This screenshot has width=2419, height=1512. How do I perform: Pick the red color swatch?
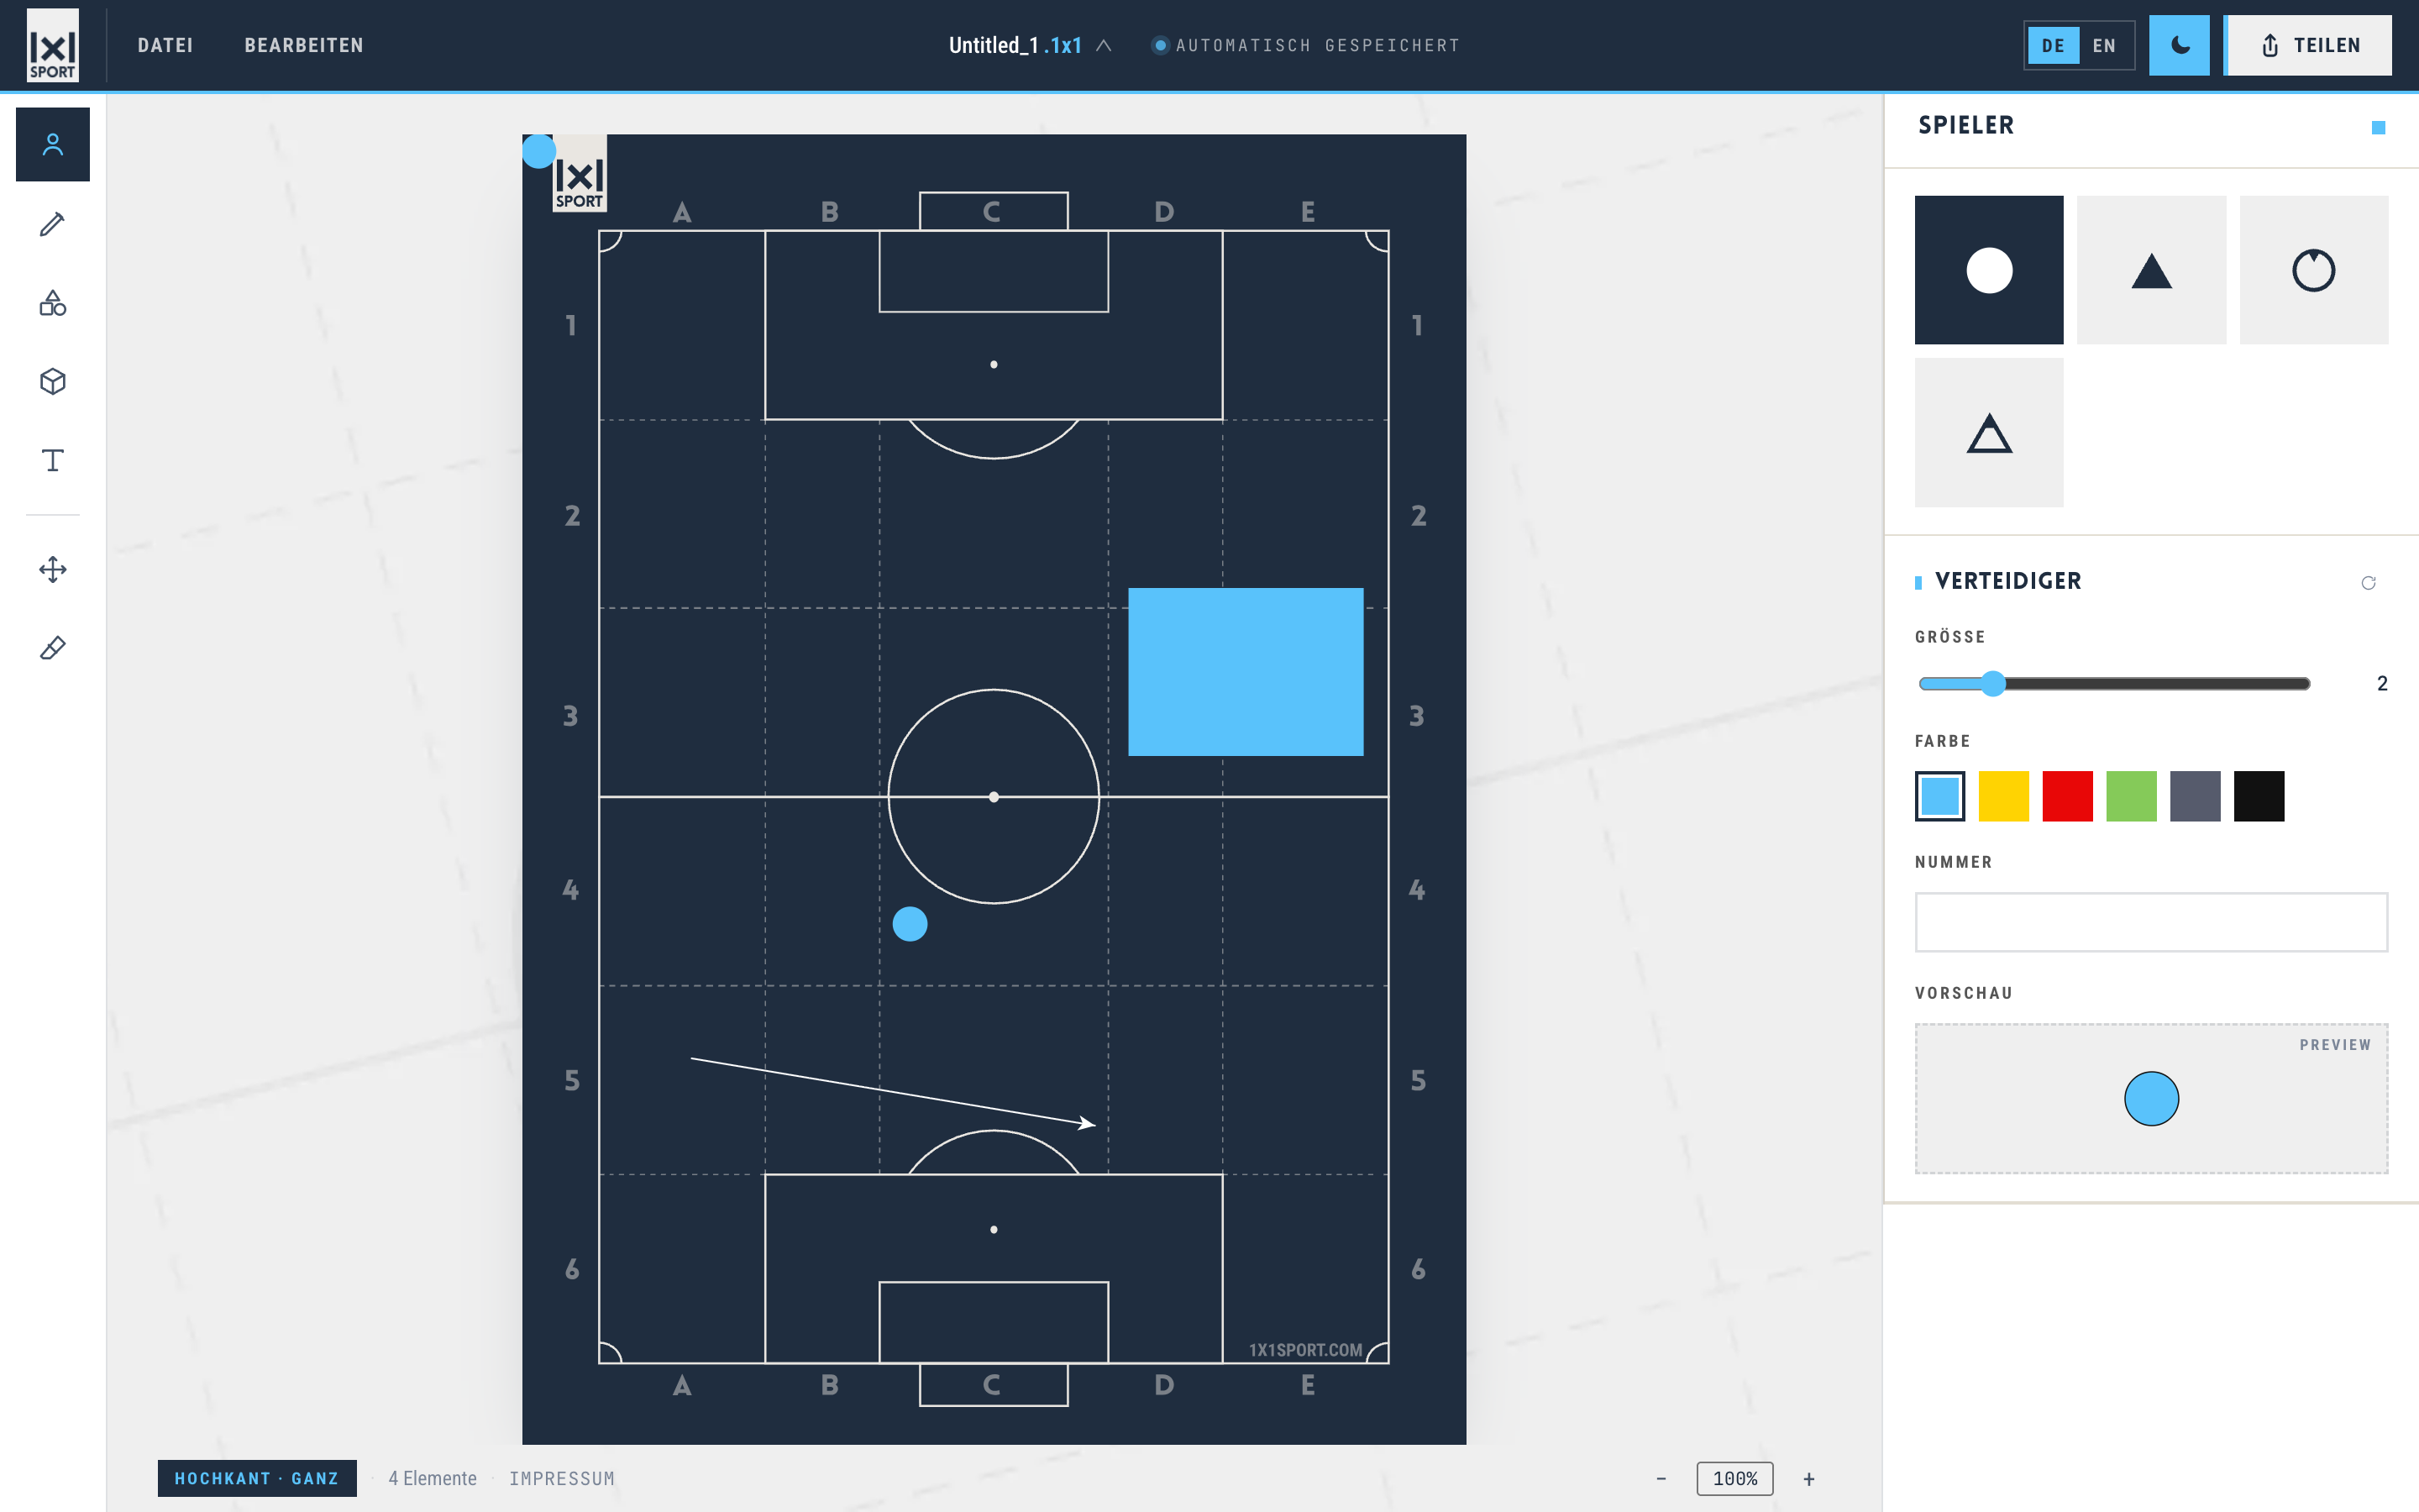2068,797
